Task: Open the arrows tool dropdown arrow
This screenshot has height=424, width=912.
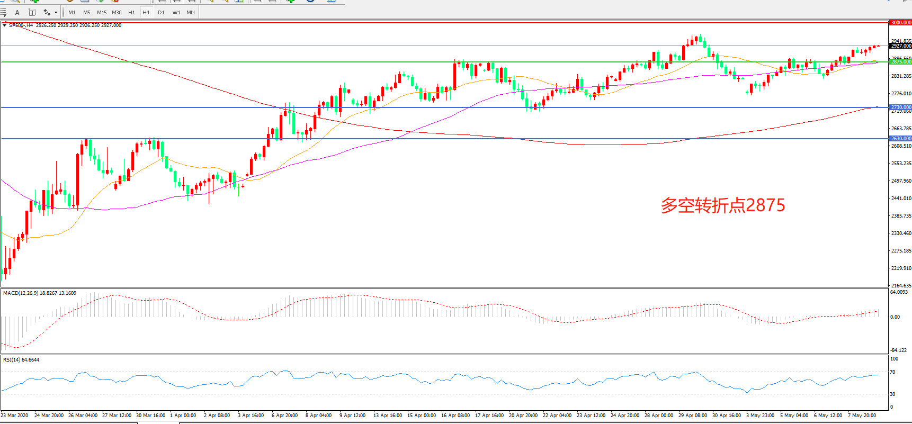Action: 56,12
